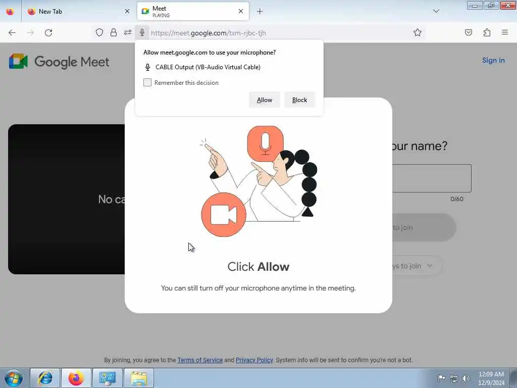
Task: Click the microphone permission icon in address bar
Action: click(x=142, y=32)
